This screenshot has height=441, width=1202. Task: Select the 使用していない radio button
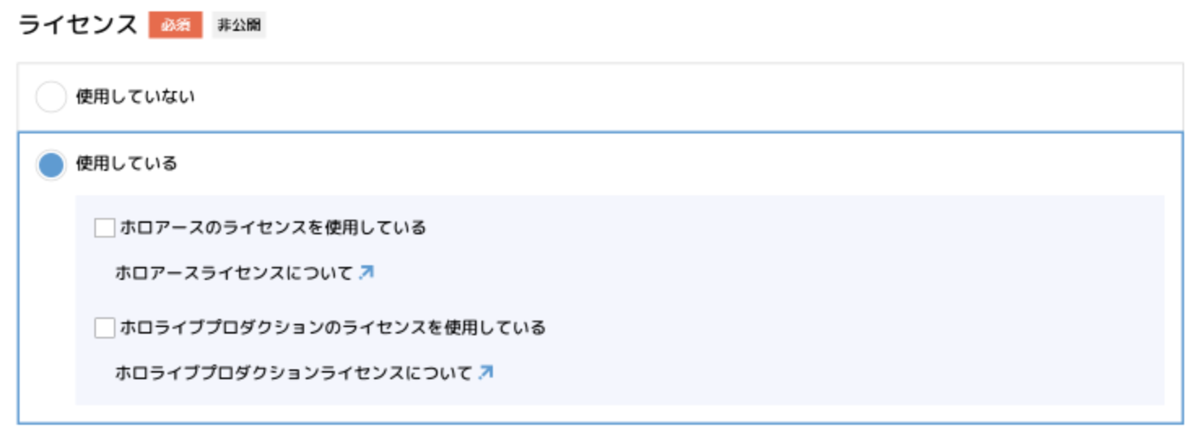tap(50, 98)
